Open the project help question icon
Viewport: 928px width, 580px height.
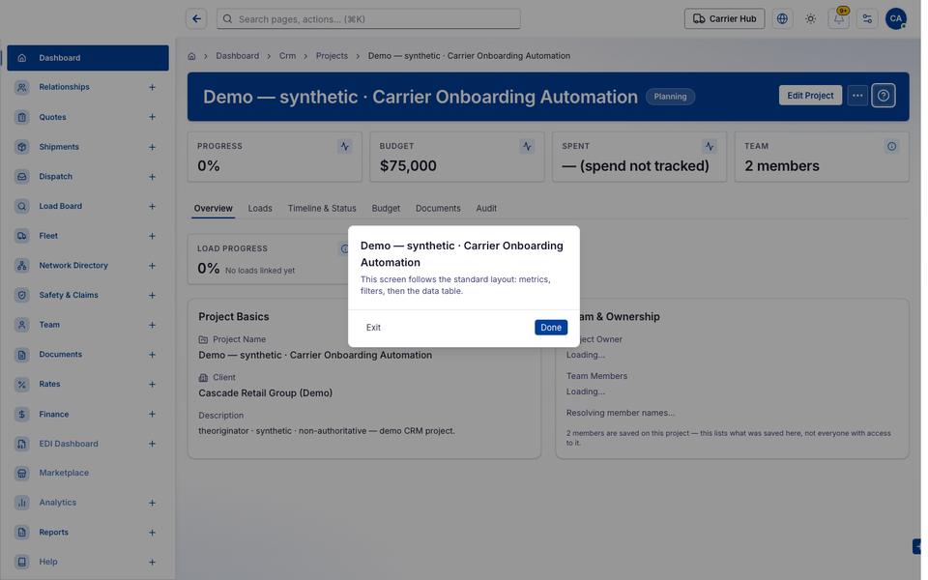pos(883,96)
